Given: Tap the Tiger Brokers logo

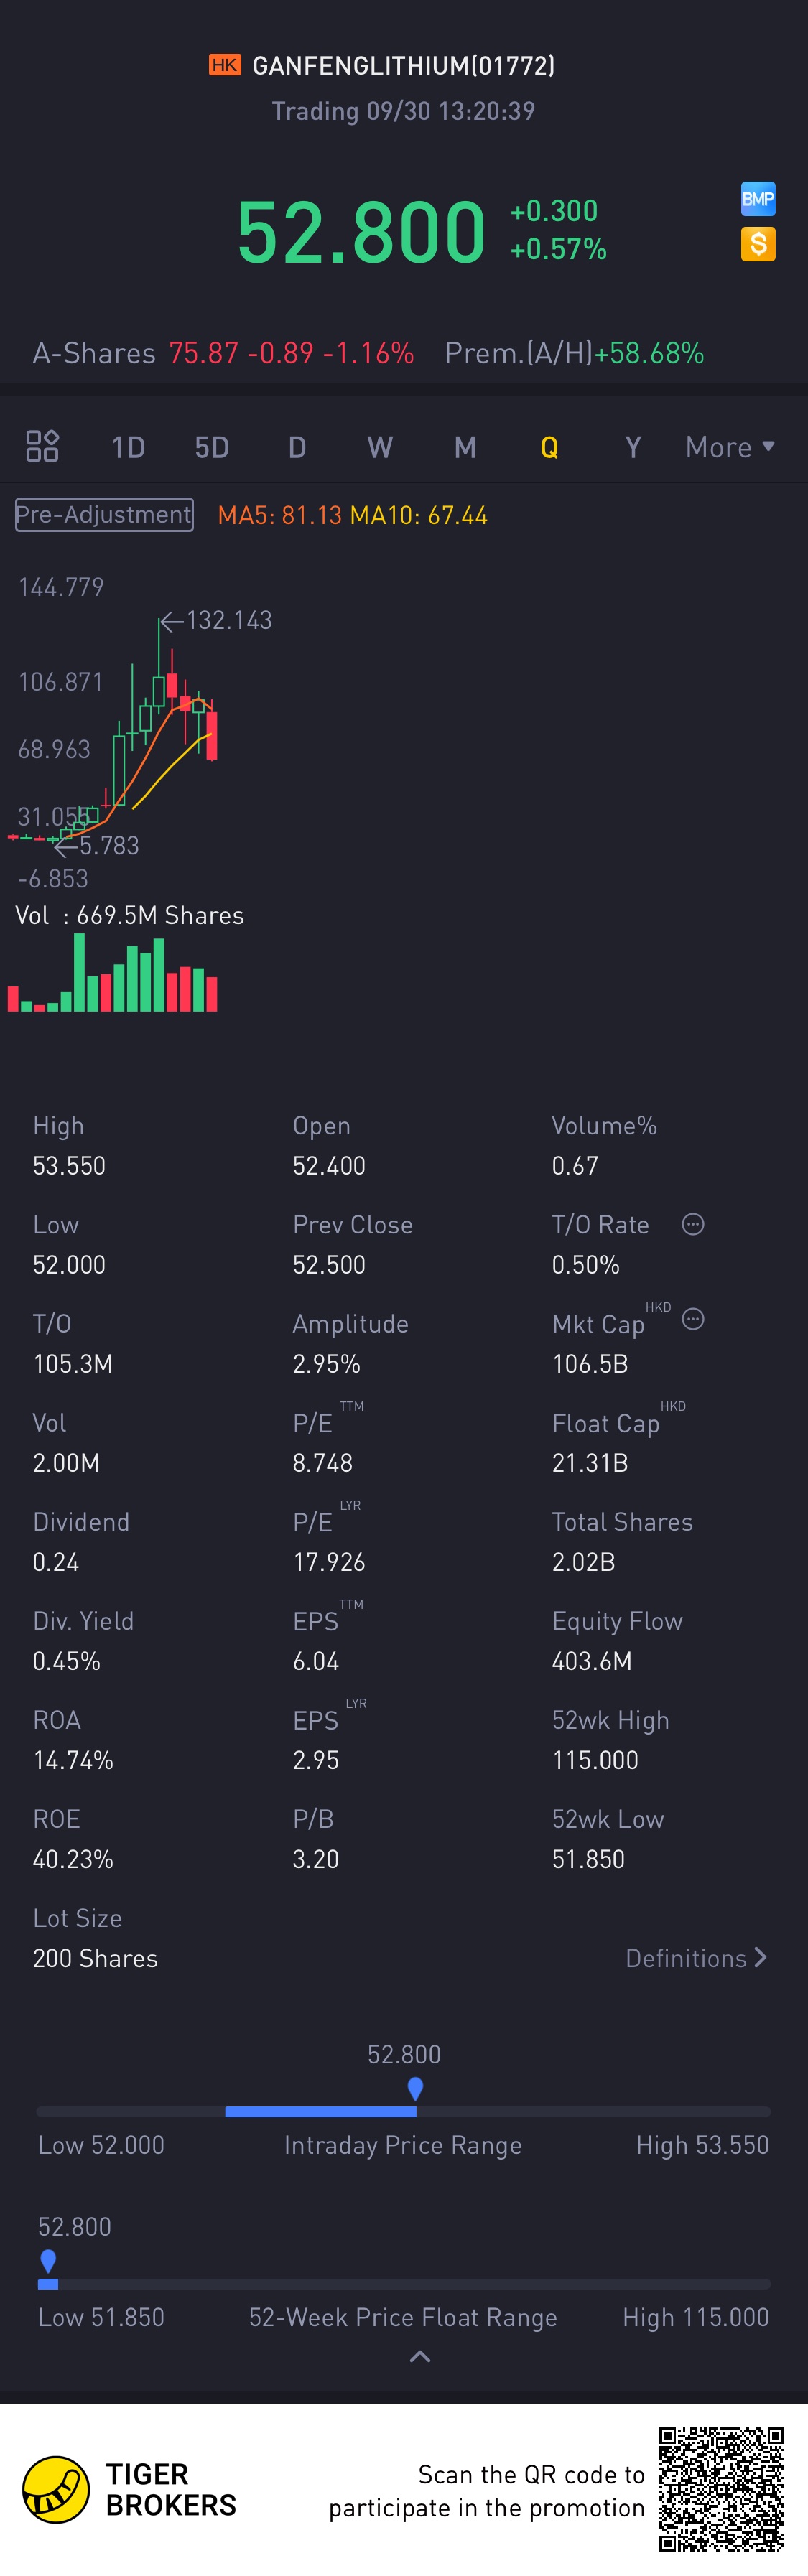Looking at the screenshot, I should (56, 2489).
